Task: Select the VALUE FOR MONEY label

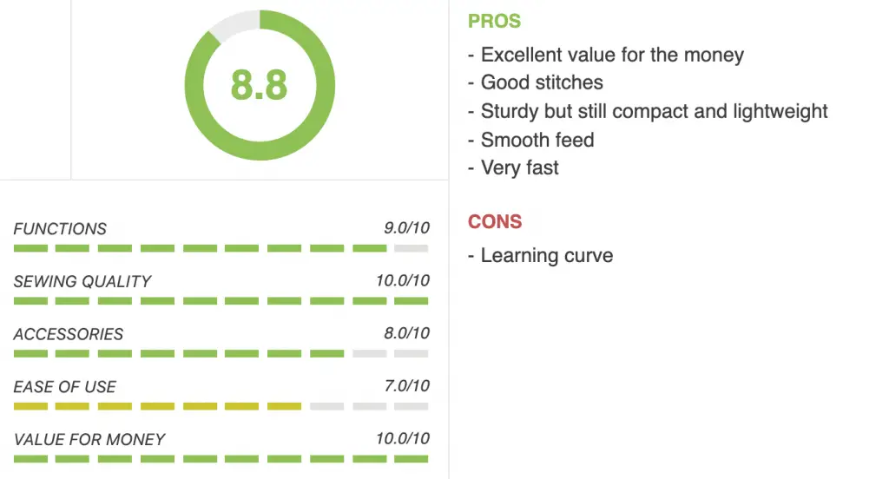Action: pos(89,439)
